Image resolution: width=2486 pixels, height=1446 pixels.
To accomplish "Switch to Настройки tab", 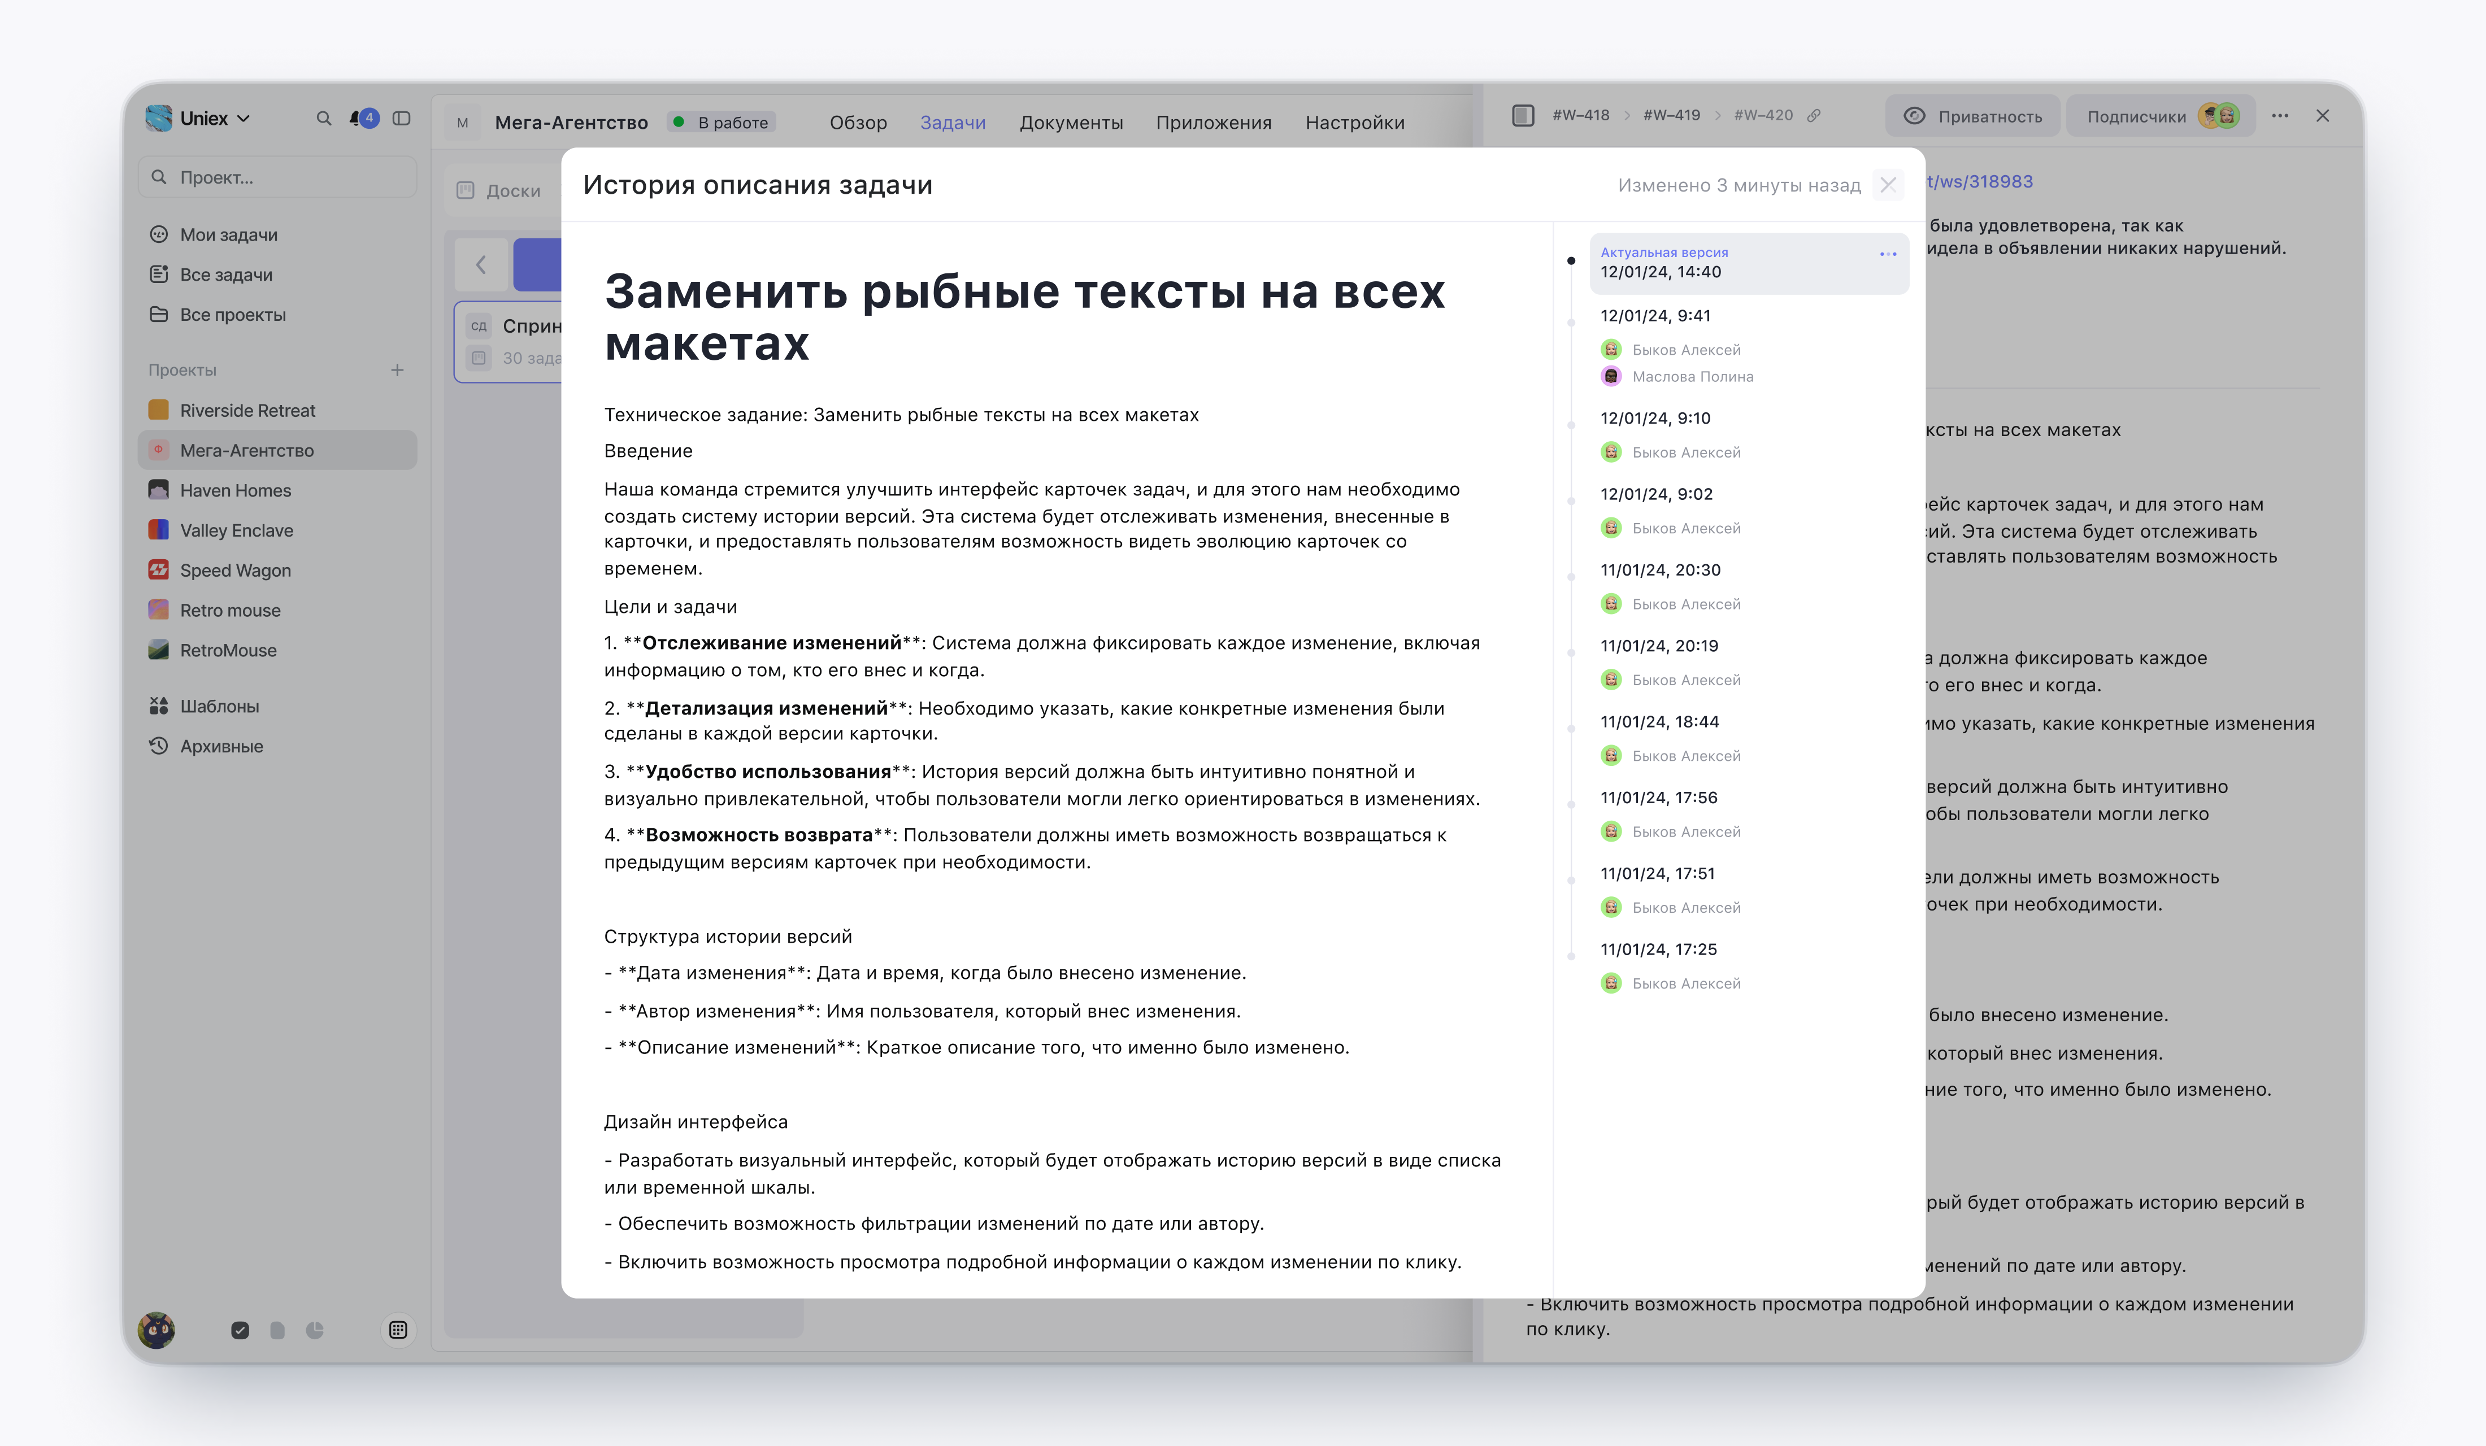I will point(1354,123).
